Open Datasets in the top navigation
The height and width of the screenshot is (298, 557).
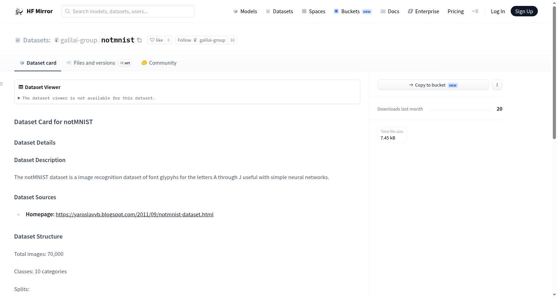279,11
